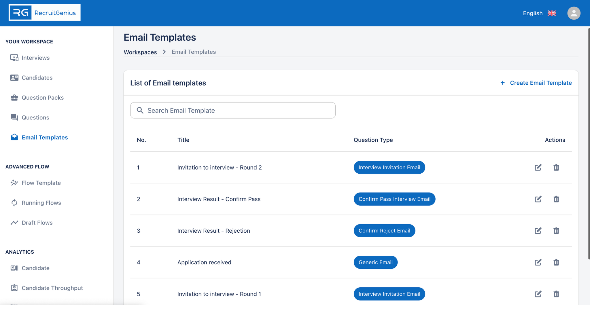
Task: Delete the Interview Result Confirm Pass template
Action: click(x=556, y=199)
